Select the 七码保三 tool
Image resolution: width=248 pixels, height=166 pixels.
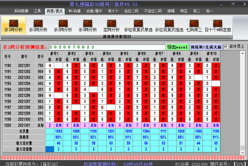point(194,25)
